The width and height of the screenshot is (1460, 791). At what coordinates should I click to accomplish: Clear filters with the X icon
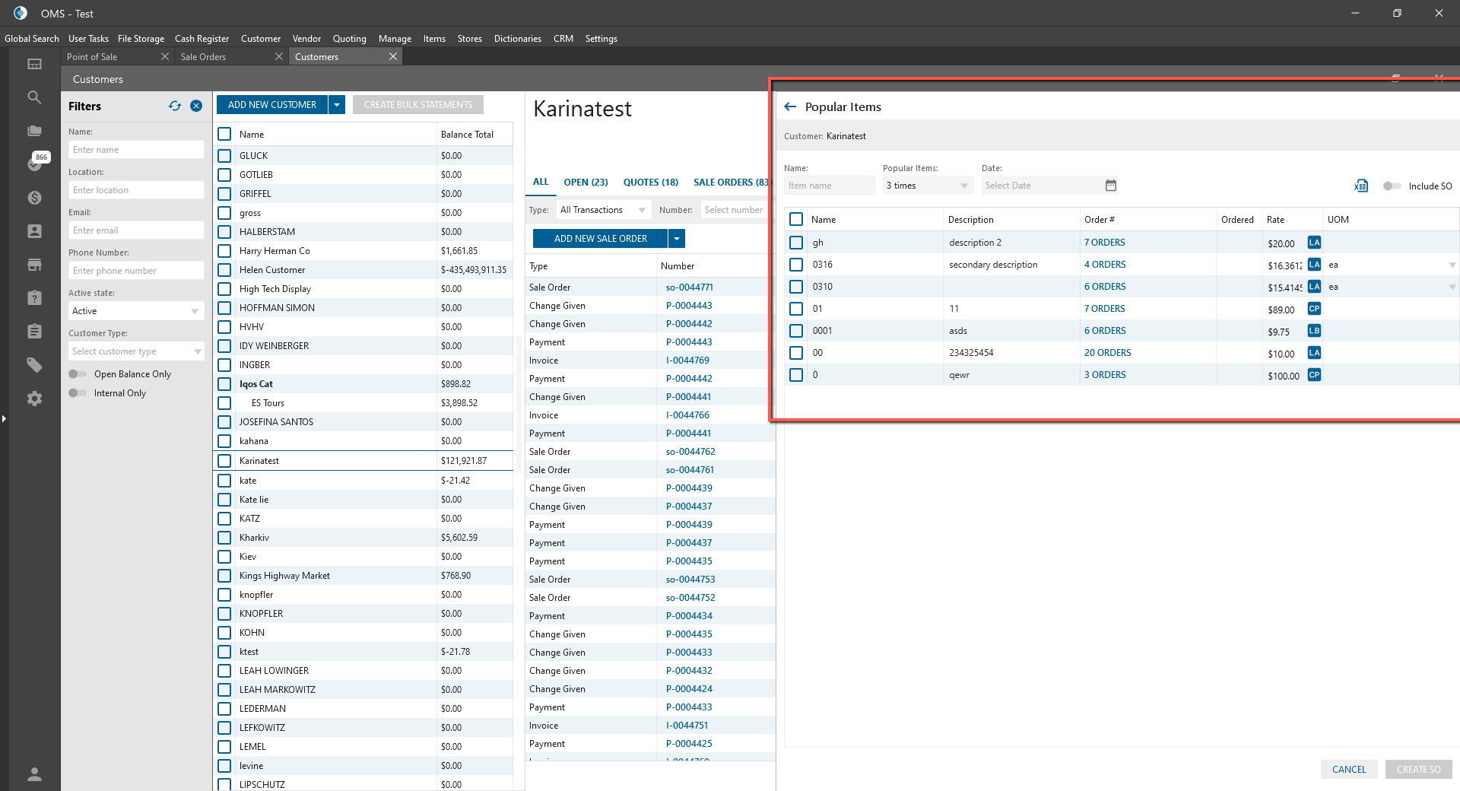[196, 106]
